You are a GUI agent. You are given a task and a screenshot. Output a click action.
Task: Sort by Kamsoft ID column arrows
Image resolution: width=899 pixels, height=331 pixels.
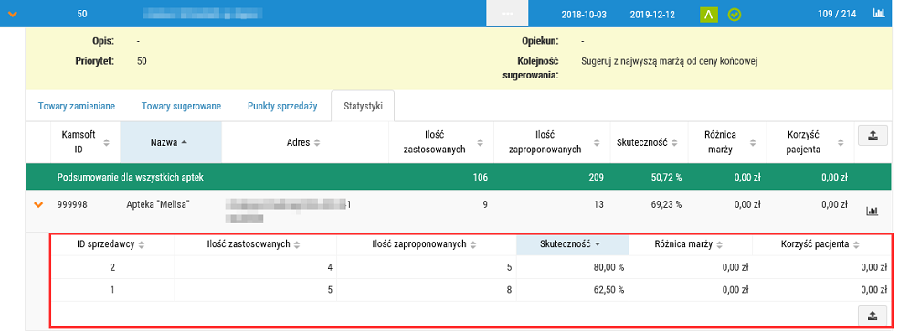click(x=106, y=142)
